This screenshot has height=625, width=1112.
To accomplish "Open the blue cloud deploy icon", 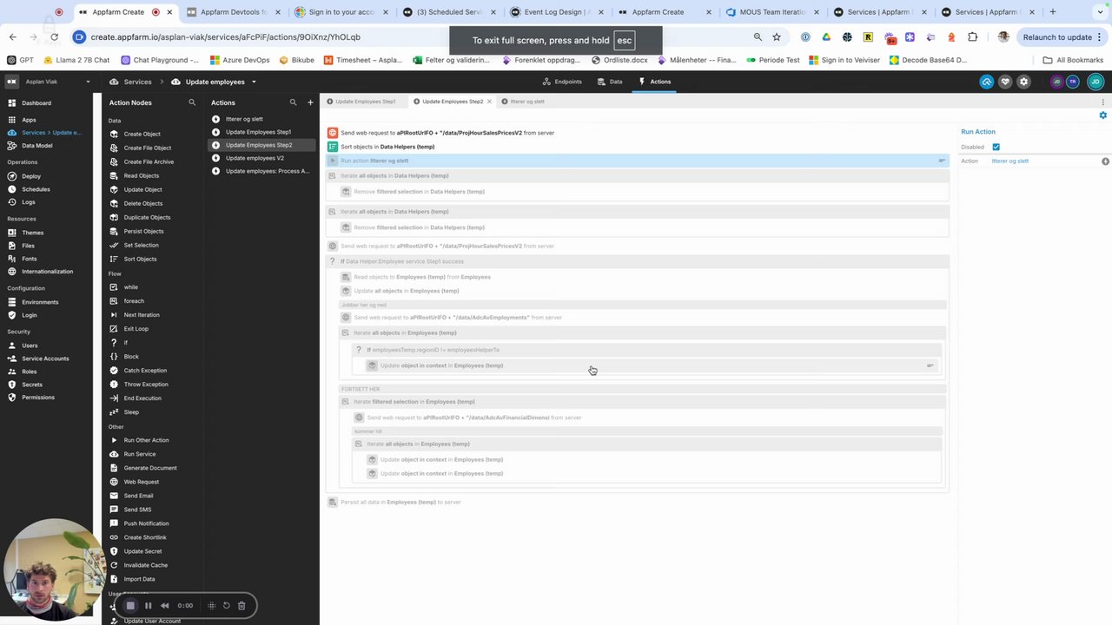I will tap(987, 82).
